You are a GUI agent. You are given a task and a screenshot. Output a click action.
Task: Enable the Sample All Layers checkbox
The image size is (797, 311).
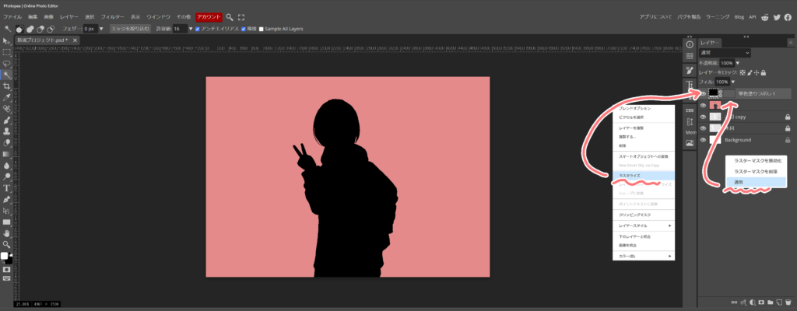pyautogui.click(x=262, y=29)
